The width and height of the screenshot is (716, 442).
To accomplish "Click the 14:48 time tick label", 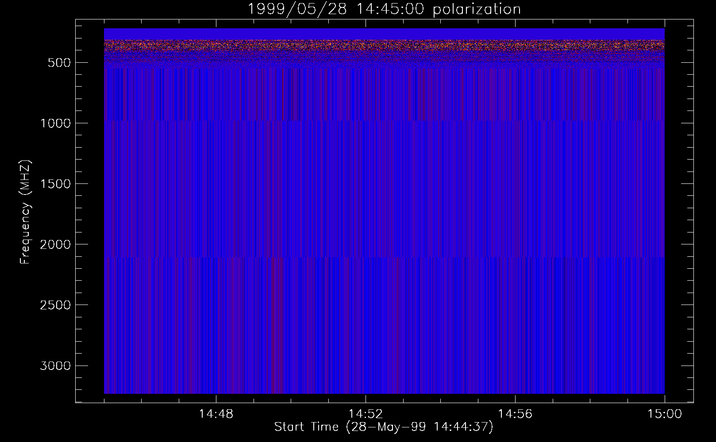I will (216, 414).
